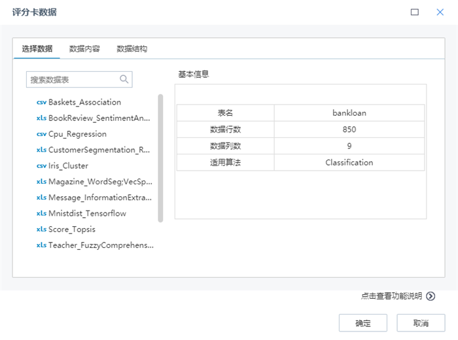The image size is (458, 340).
Task: Pick Teacher_FuzzyComprehens... table
Action: [101, 245]
